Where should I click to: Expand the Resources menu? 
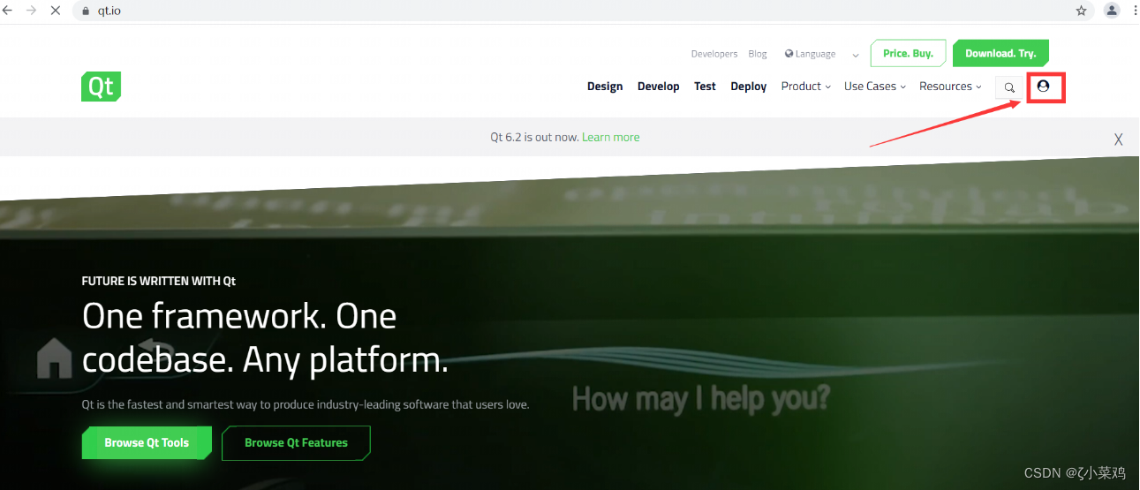pyautogui.click(x=950, y=87)
